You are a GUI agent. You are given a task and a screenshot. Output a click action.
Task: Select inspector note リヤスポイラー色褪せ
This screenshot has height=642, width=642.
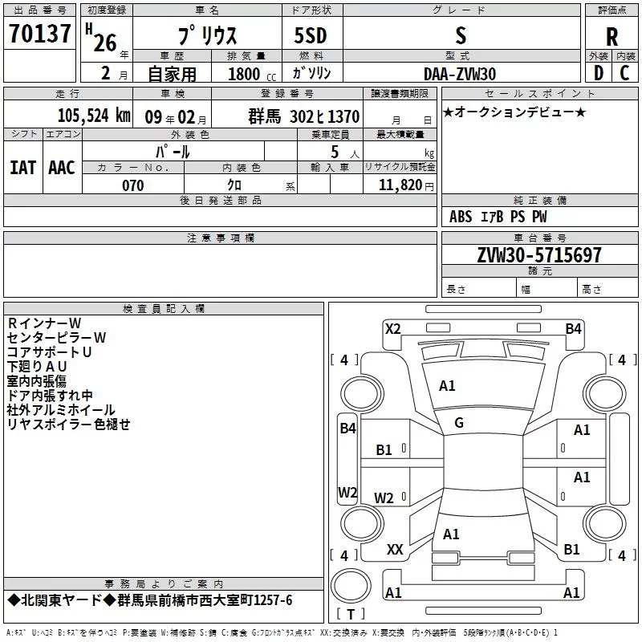[x=69, y=425]
